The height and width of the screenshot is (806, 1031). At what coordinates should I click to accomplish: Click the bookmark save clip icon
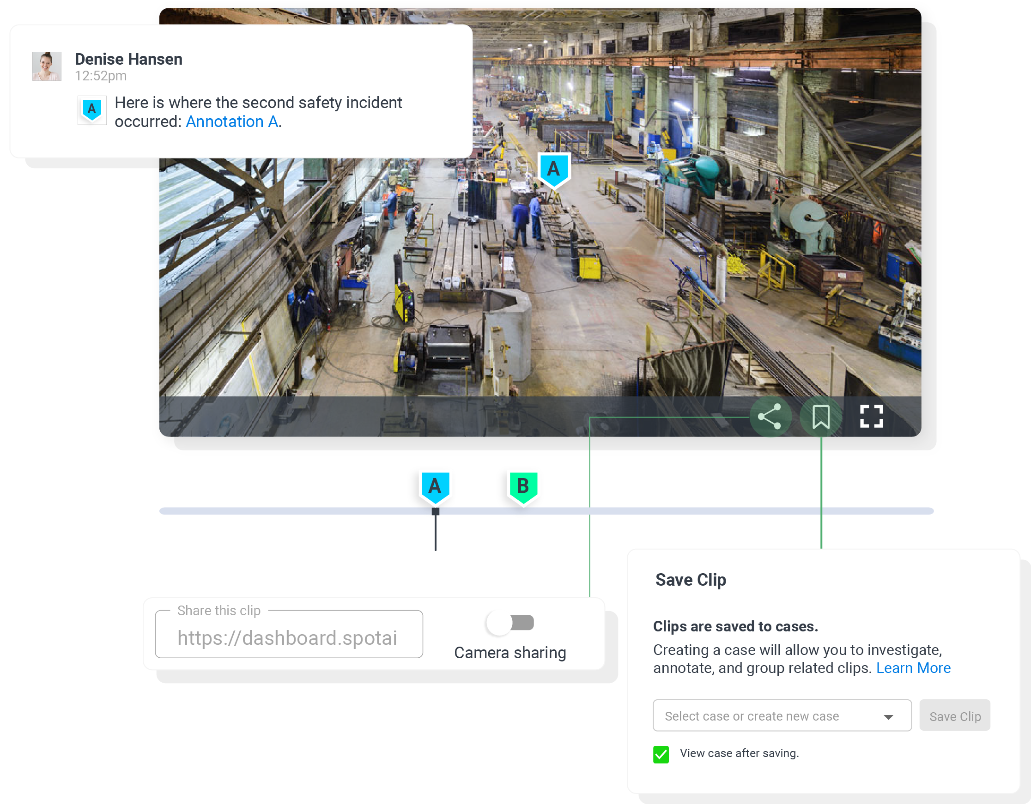click(821, 417)
